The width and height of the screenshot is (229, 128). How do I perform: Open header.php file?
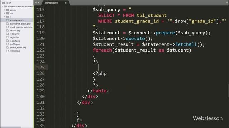pos(15,31)
